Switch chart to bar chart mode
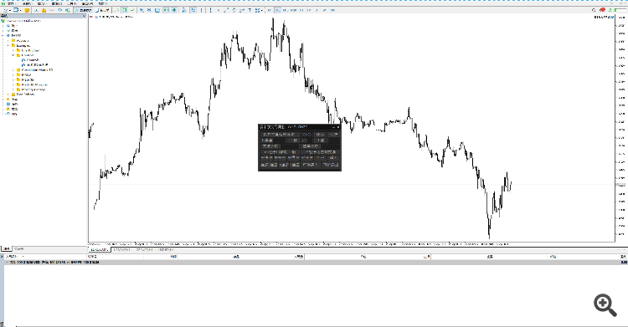Image resolution: width=628 pixels, height=327 pixels. [x=117, y=10]
